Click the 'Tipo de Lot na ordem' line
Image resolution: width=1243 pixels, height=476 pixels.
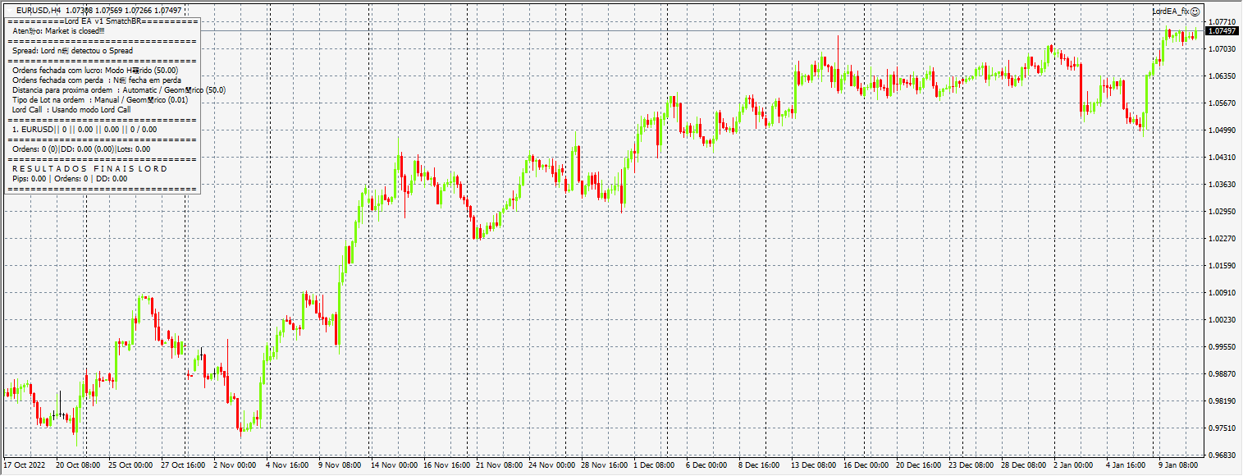pyautogui.click(x=100, y=100)
